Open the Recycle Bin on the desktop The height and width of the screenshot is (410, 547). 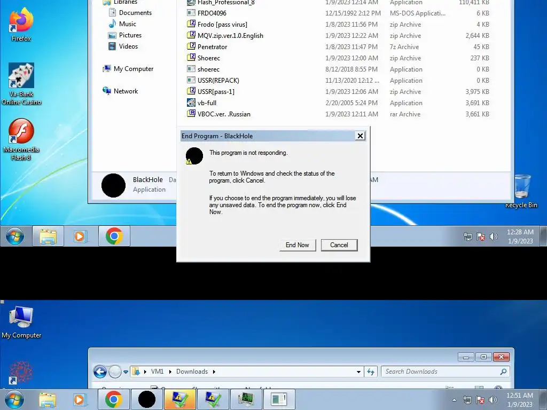[x=521, y=191]
